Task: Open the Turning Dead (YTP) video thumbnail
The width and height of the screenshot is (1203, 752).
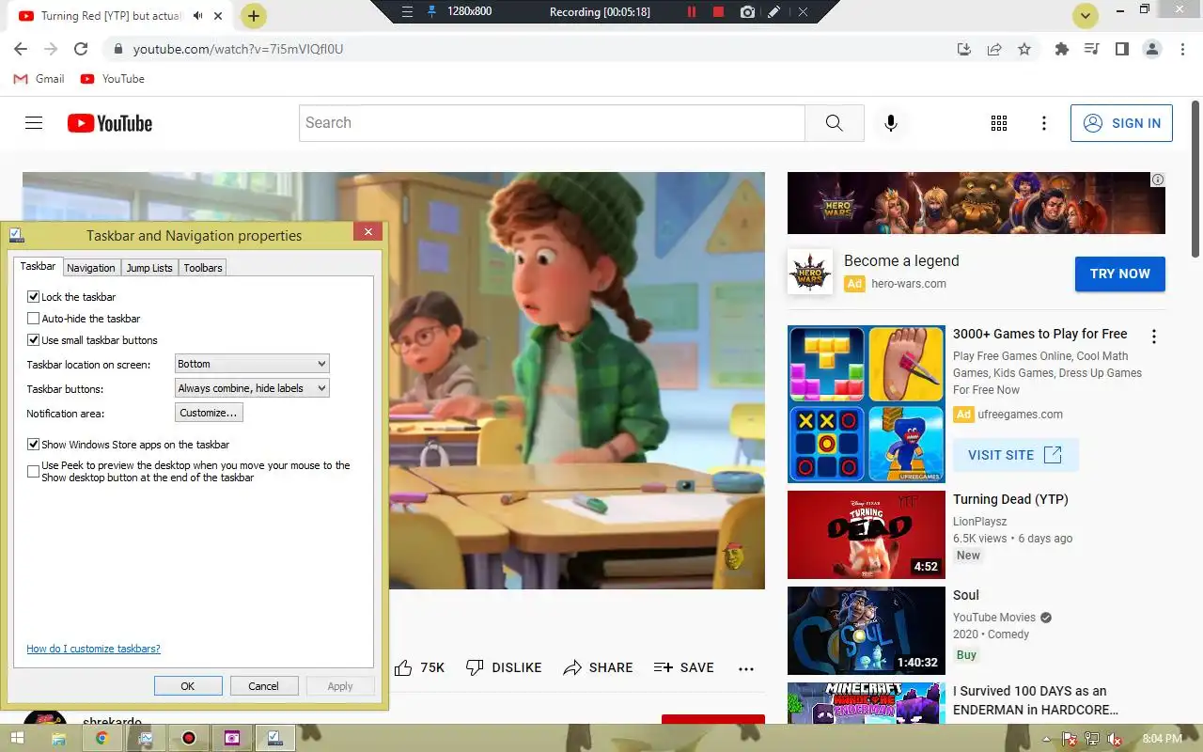Action: coord(866,535)
